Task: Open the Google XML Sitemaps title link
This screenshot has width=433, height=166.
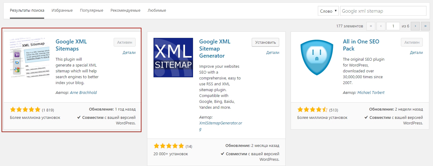Action: [71, 45]
